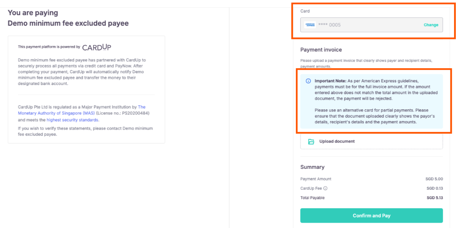Click the Total Payable SGD 5.13 amount
456x228 pixels.
click(434, 198)
